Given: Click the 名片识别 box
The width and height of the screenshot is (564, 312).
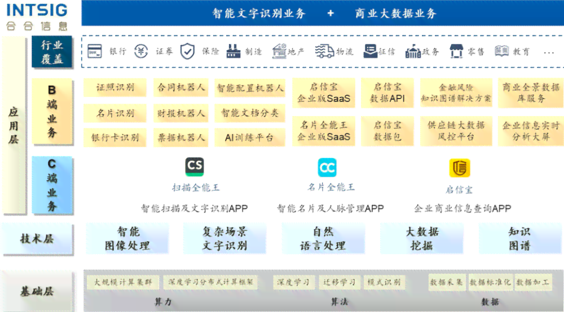Looking at the screenshot, I should tap(115, 113).
